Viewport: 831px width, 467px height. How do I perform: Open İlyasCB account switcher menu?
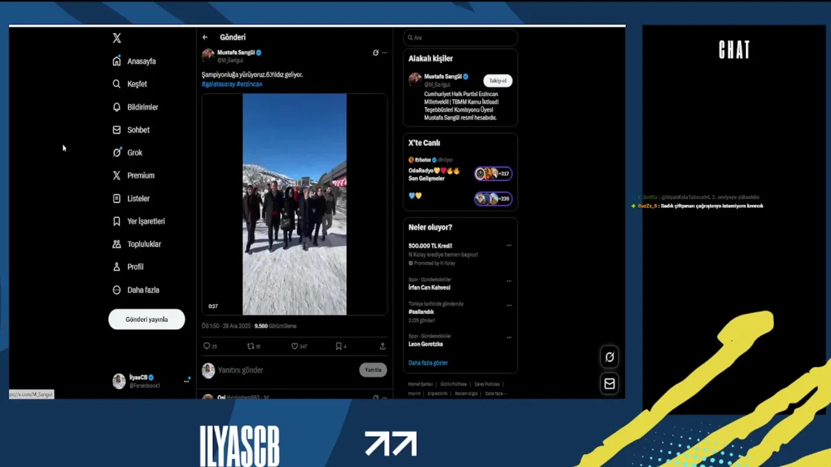coord(186,381)
